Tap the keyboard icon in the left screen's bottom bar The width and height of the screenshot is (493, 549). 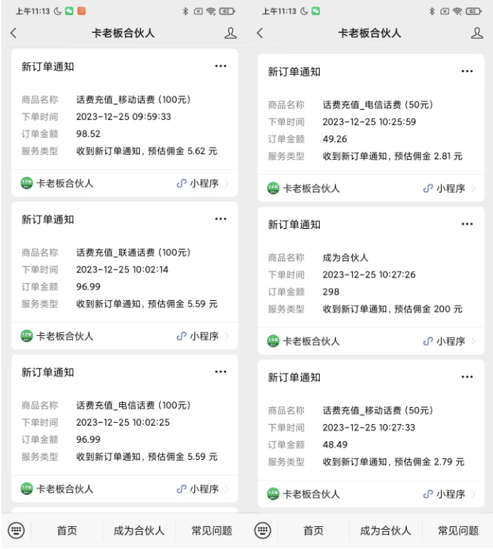pyautogui.click(x=16, y=530)
